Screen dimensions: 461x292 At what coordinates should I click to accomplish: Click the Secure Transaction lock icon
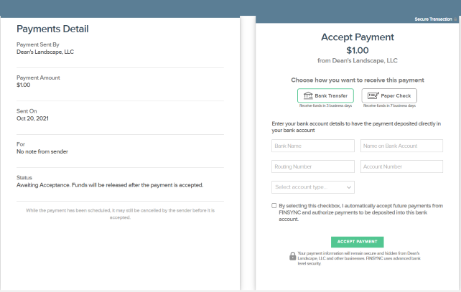455,19
